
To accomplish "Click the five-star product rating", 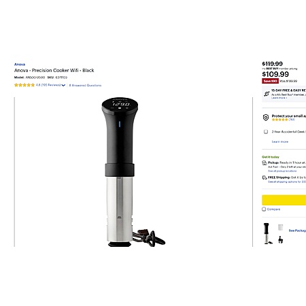I will click(x=24, y=85).
